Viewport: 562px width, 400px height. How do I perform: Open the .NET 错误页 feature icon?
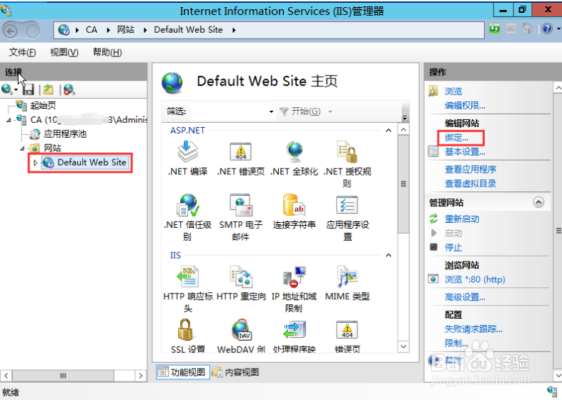240,151
